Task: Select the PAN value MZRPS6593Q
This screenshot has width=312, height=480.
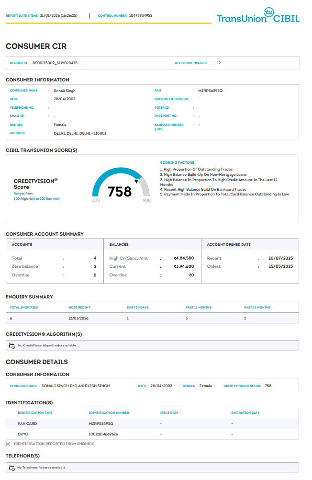Action: pyautogui.click(x=210, y=91)
